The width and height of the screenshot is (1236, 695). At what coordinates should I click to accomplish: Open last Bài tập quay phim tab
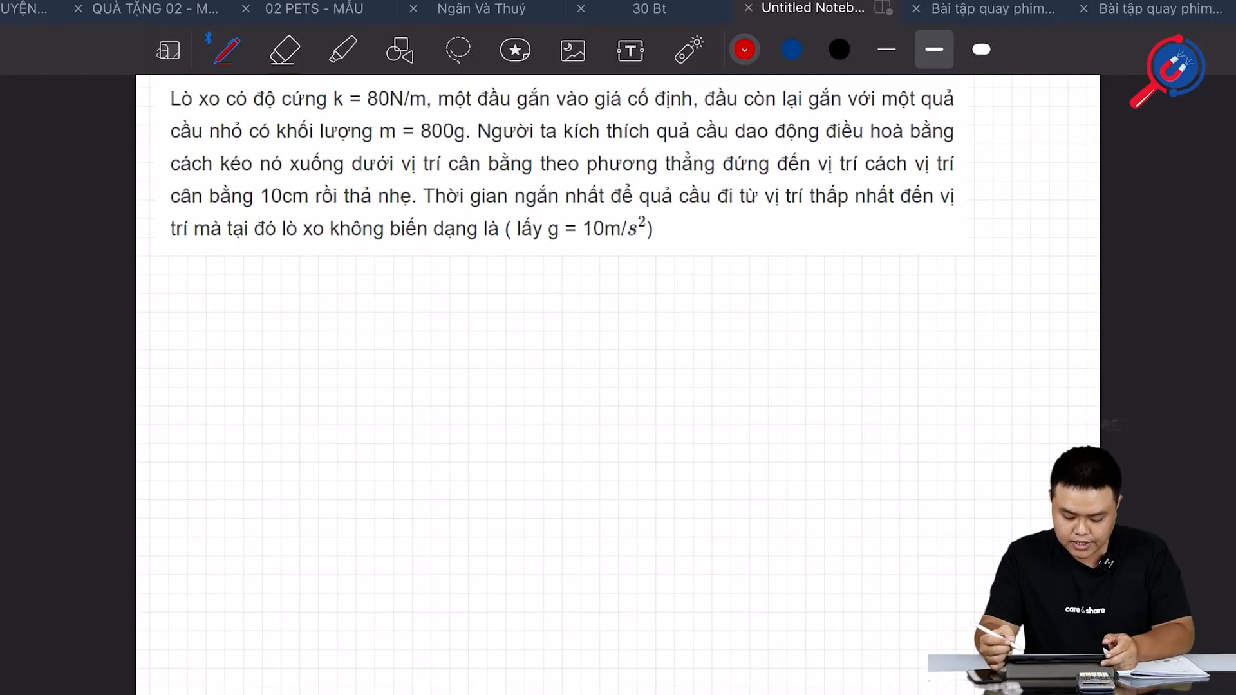[x=1161, y=8]
